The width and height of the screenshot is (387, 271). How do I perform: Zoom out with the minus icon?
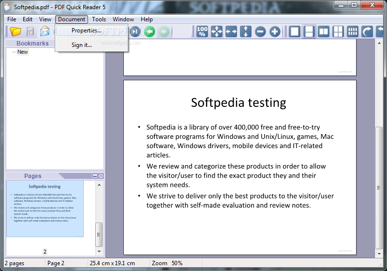tap(260, 31)
